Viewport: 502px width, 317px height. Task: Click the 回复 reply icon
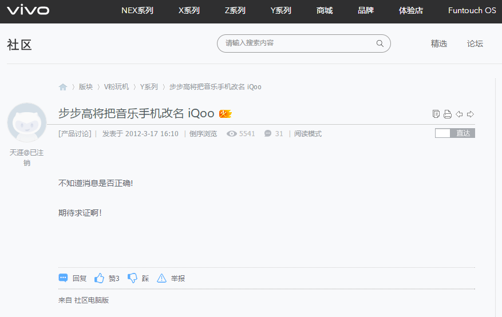tap(63, 278)
